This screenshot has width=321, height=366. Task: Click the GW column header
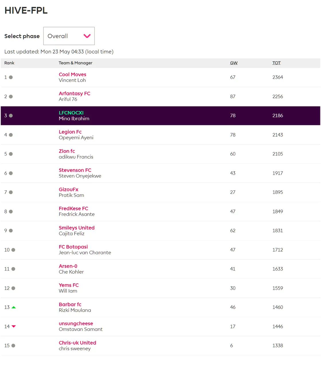[x=234, y=63]
